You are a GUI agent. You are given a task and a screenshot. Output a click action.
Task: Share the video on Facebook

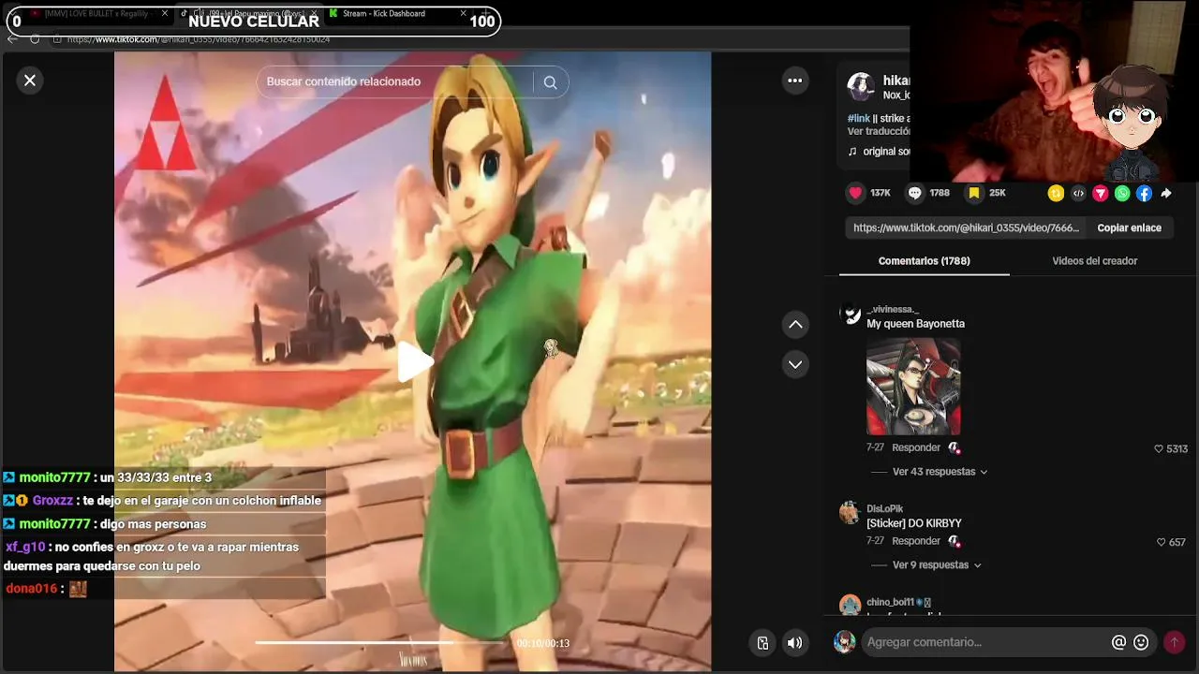pos(1144,194)
